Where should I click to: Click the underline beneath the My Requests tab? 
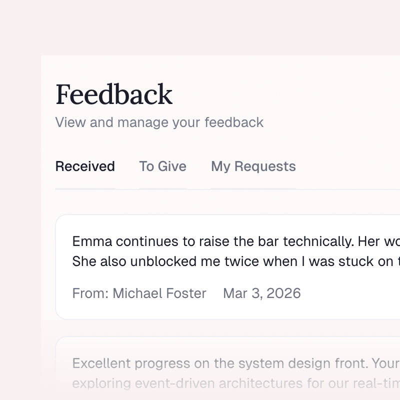tap(253, 188)
